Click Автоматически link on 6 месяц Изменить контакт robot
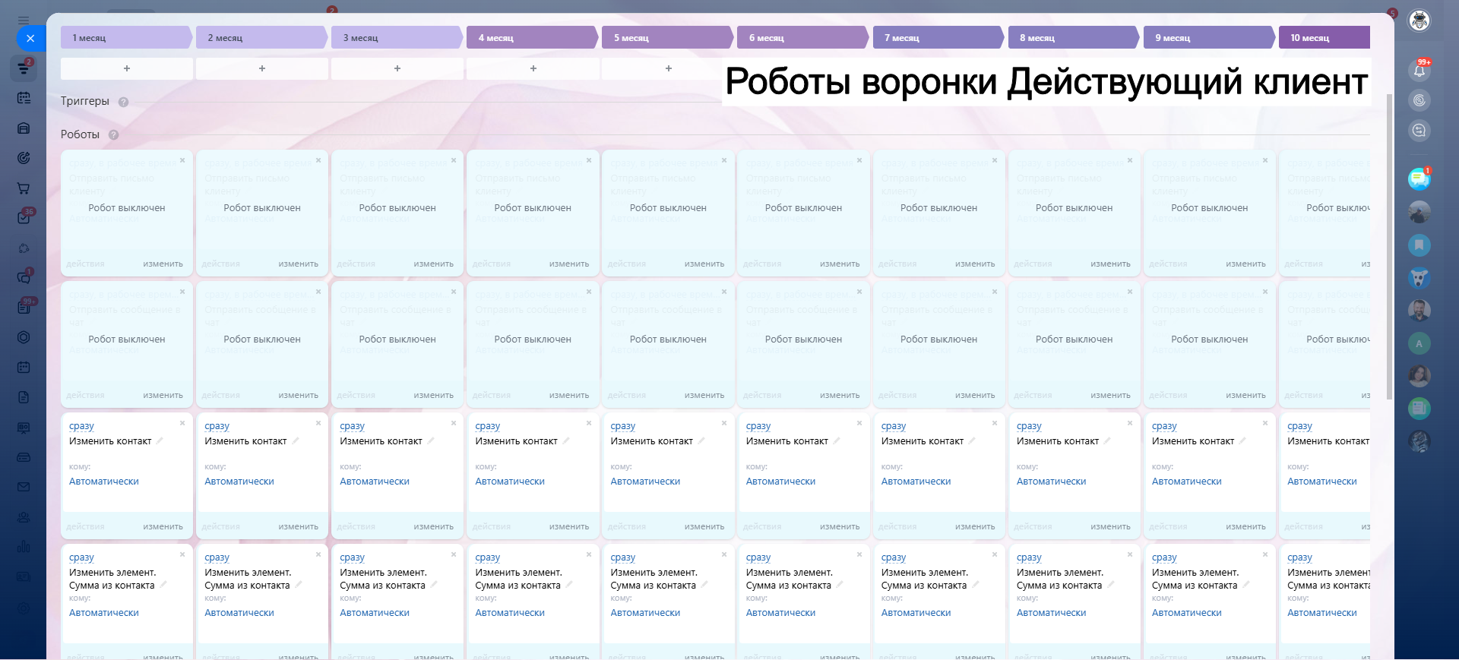 point(780,482)
